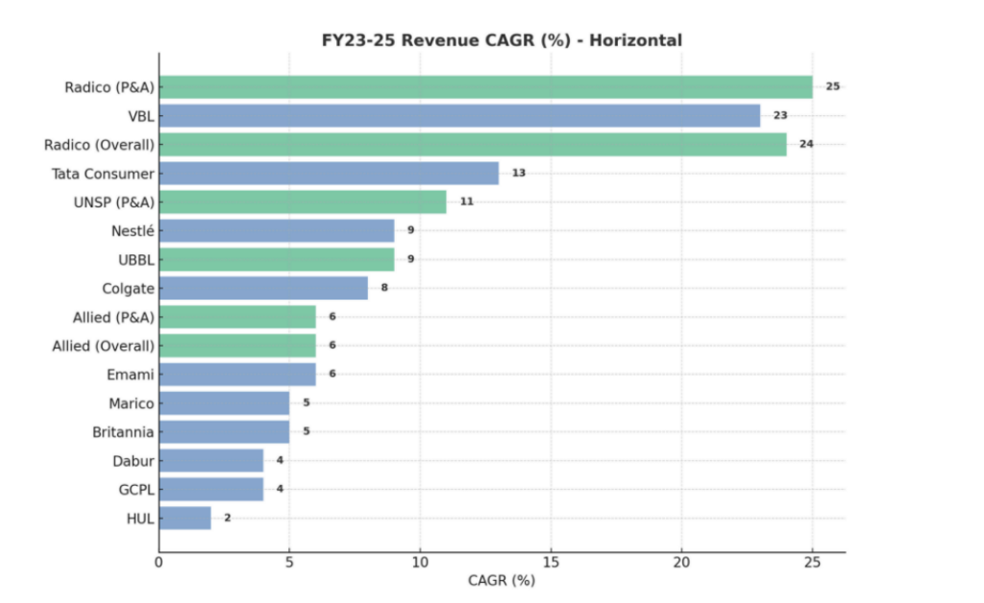Select the Nestlé bar
This screenshot has width=984, height=603.
pyautogui.click(x=277, y=230)
